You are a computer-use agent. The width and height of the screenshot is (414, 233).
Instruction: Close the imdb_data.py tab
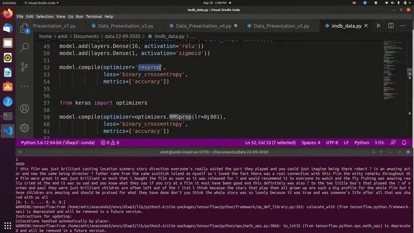366,26
